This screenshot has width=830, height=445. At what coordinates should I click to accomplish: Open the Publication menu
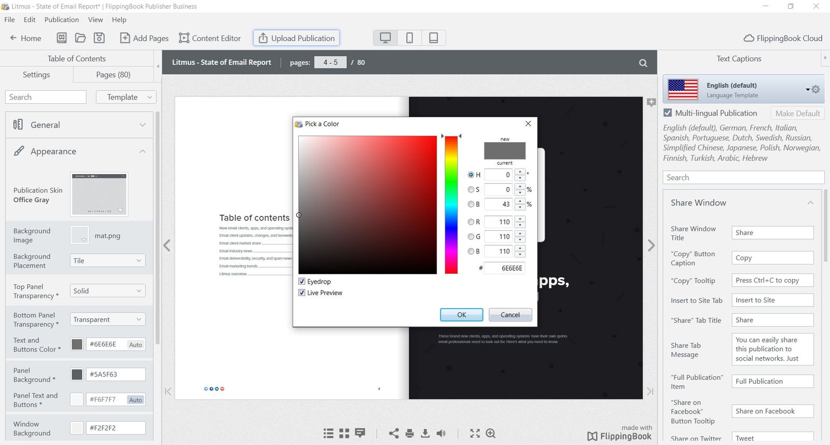[x=61, y=20]
